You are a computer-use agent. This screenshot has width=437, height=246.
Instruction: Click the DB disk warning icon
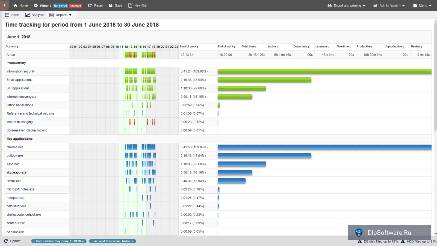pos(360,241)
